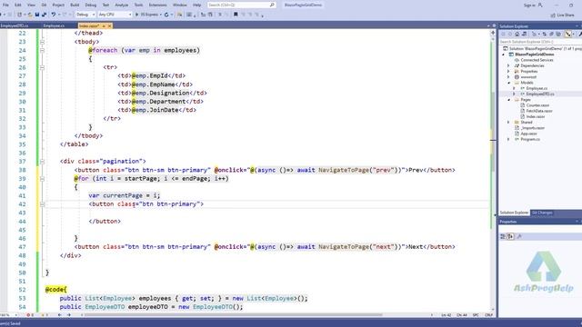582x327 pixels.
Task: Close the Index.razor tab
Action: click(109, 26)
